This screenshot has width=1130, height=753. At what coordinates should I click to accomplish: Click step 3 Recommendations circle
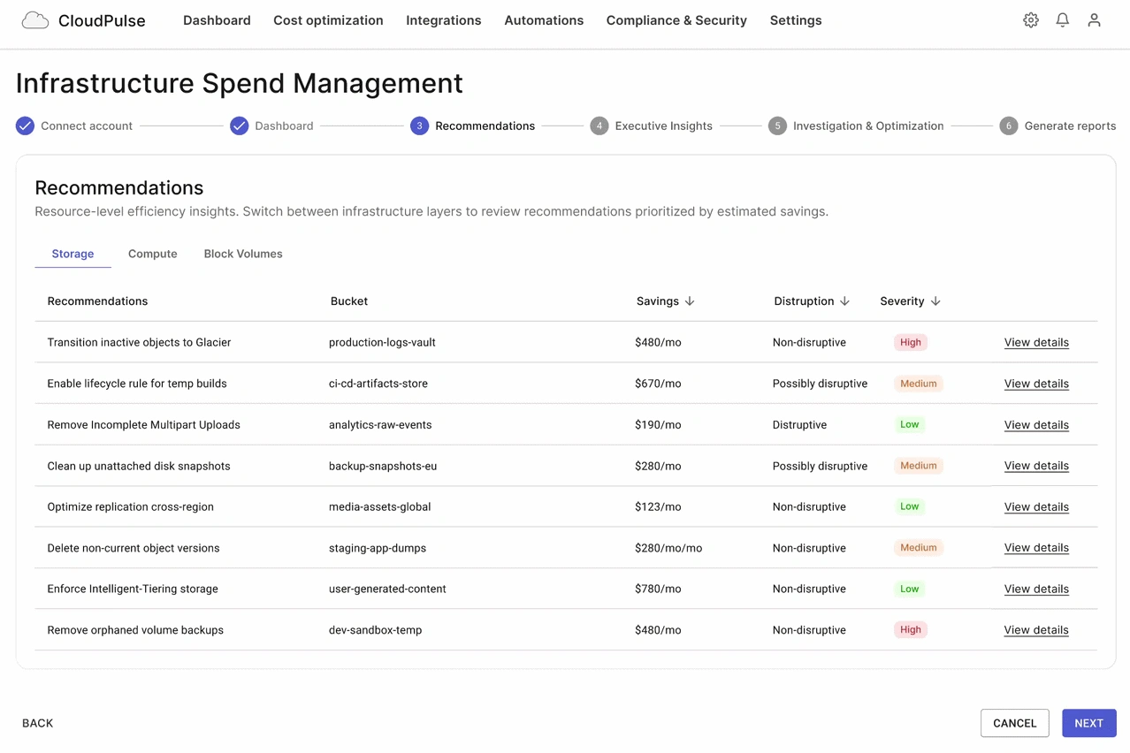pos(419,125)
